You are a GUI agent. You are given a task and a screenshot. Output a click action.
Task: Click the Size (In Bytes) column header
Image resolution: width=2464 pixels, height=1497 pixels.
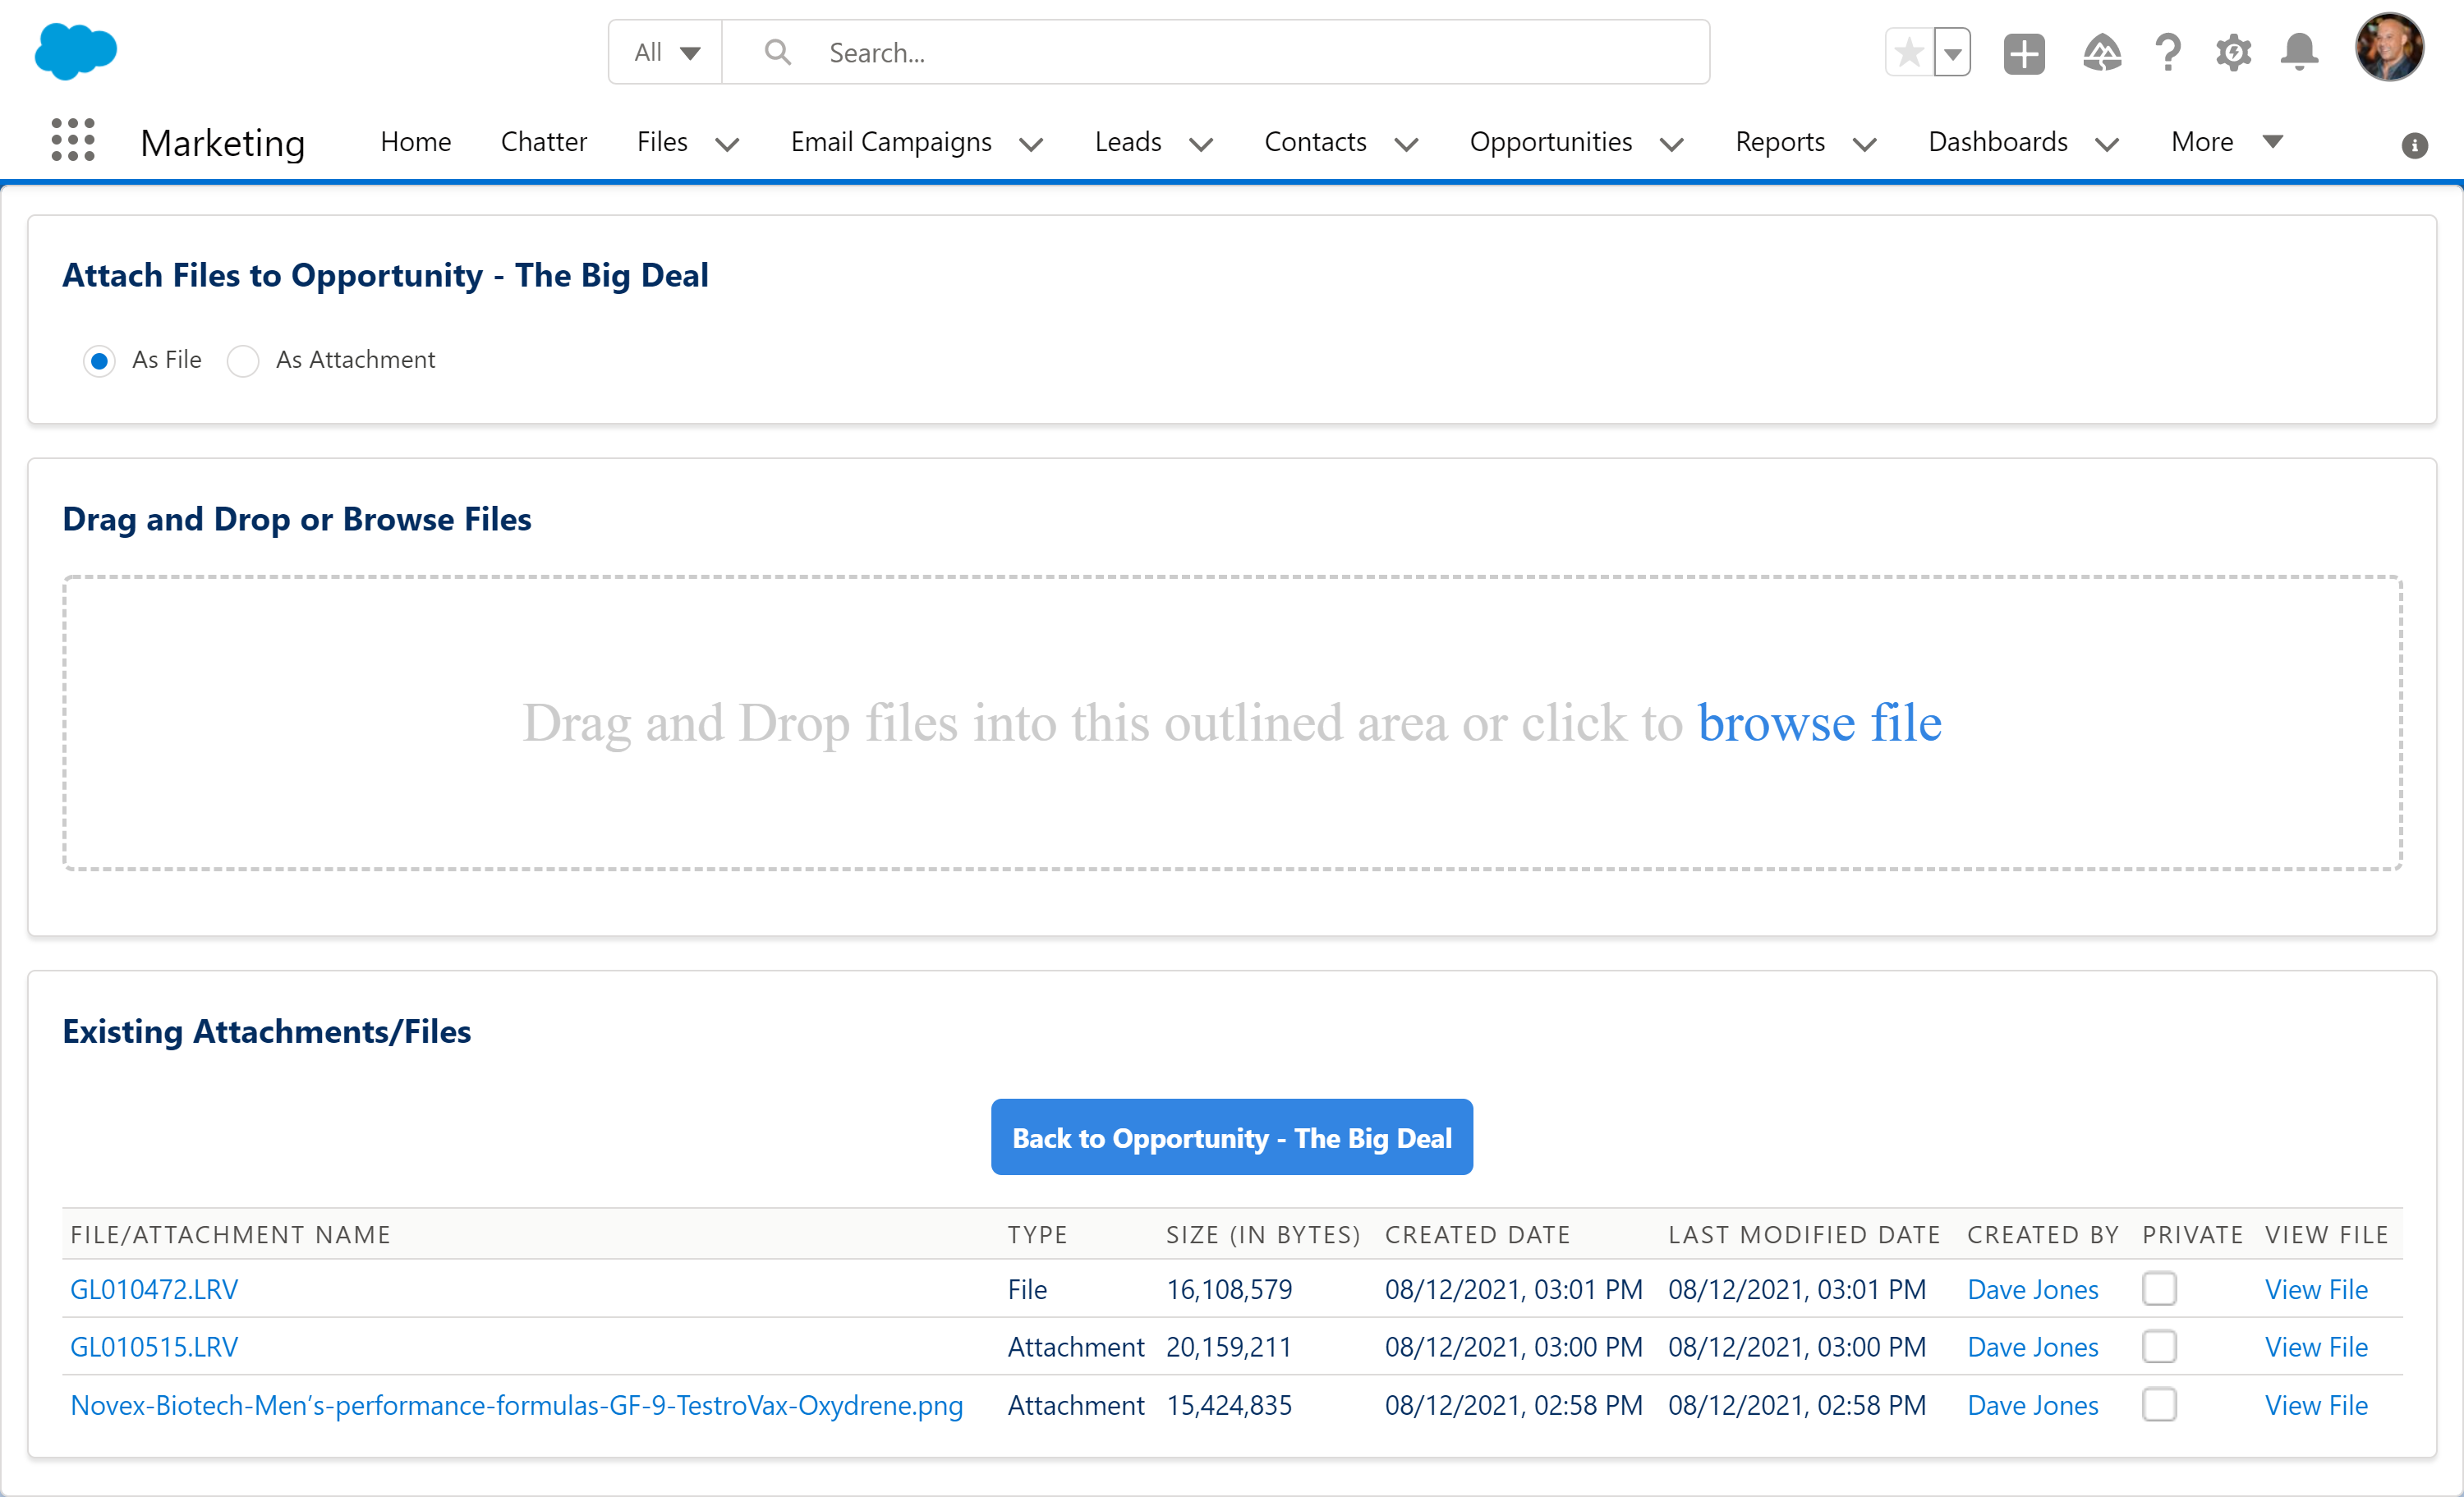pyautogui.click(x=1263, y=1234)
